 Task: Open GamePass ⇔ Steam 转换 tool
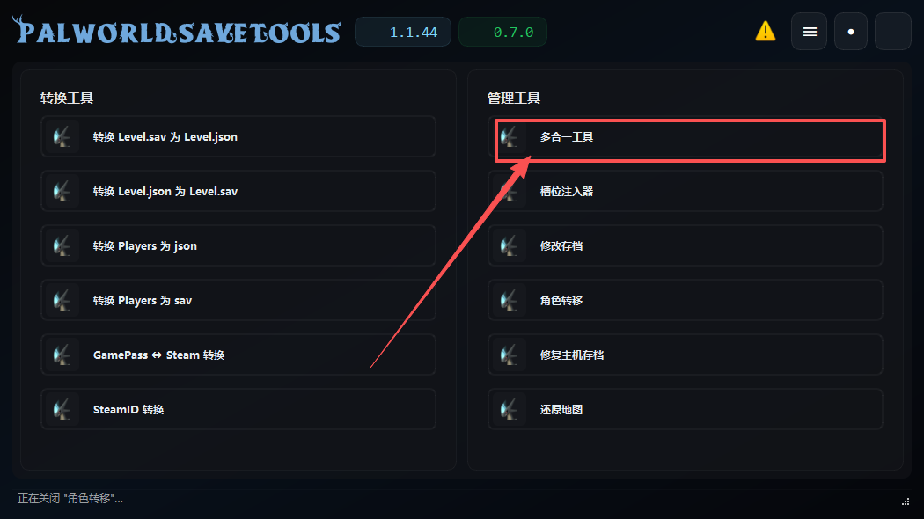(238, 355)
